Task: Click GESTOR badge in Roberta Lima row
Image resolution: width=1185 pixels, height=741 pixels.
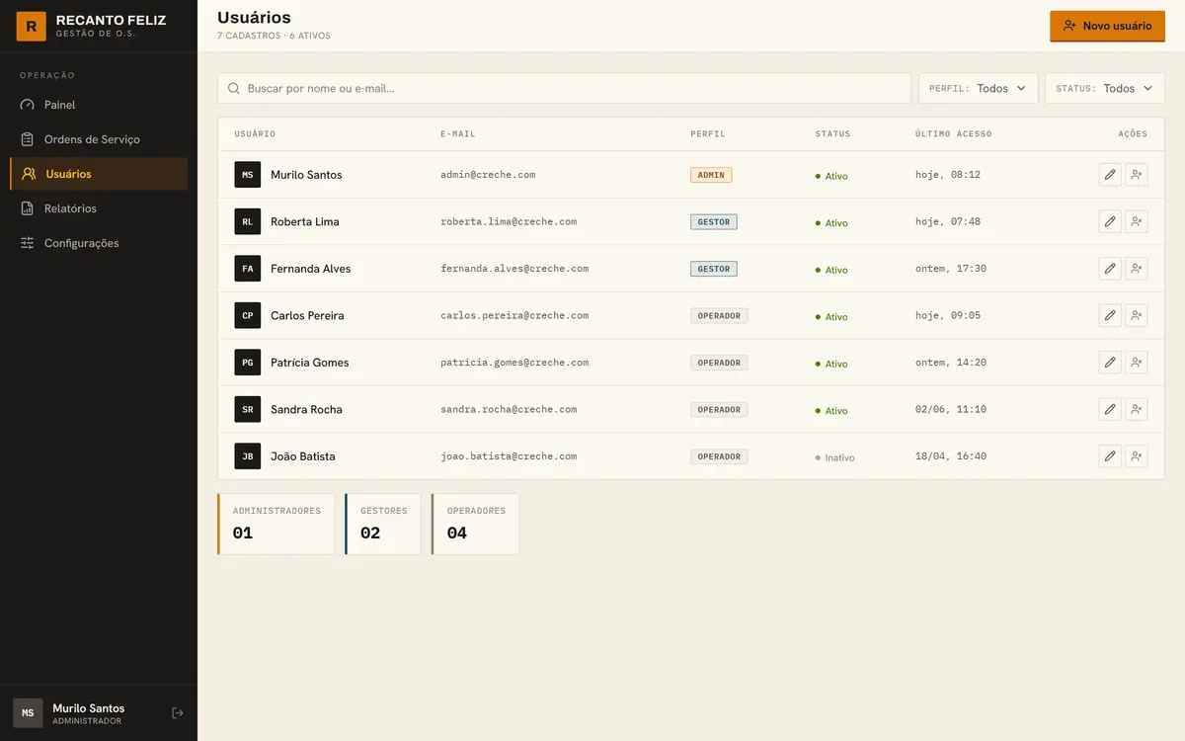Action: click(x=714, y=221)
